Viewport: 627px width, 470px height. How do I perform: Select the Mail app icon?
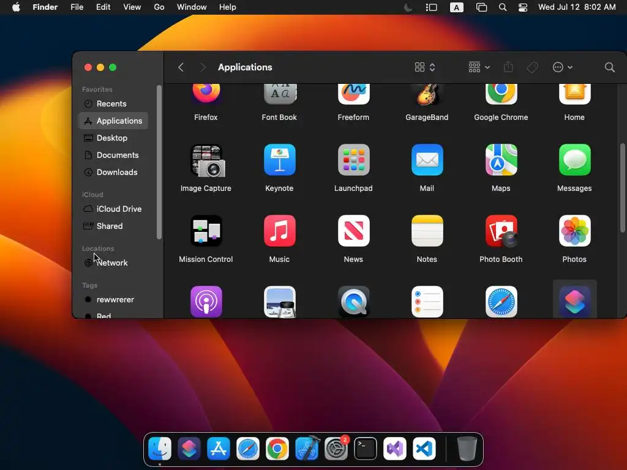[427, 160]
